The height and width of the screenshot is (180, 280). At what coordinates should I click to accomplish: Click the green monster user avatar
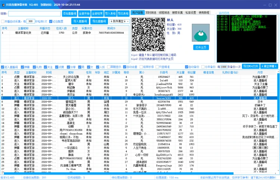201,33
